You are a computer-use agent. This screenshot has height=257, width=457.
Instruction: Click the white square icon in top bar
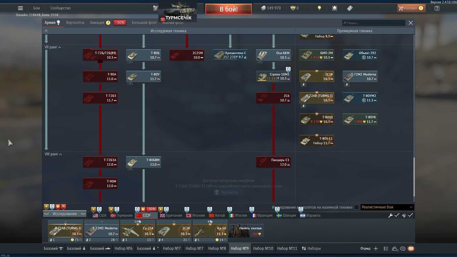tap(335, 8)
